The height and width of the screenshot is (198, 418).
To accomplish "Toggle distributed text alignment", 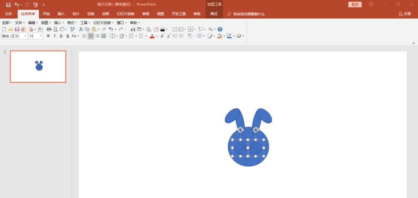I will click(x=104, y=36).
